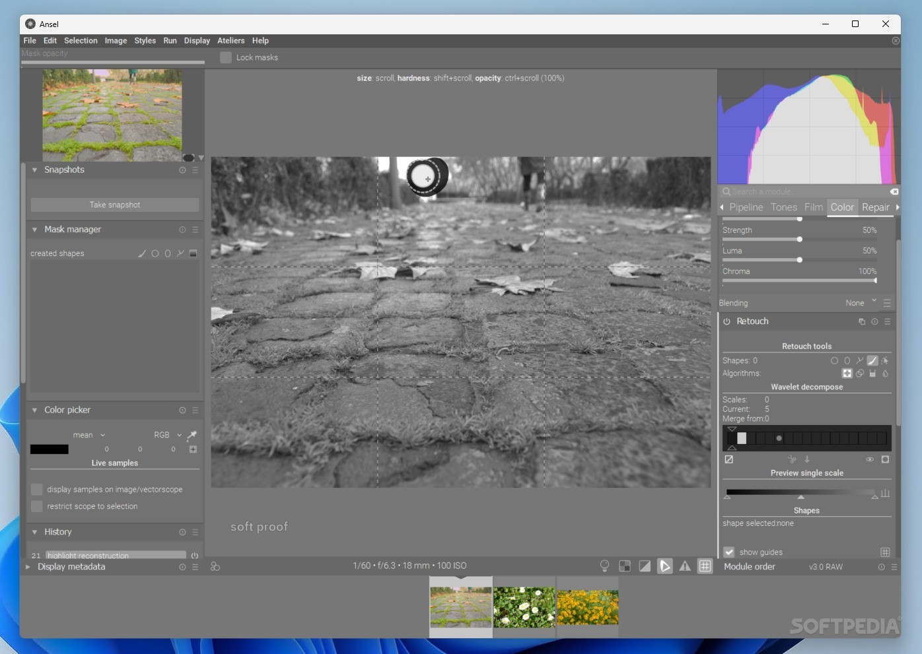The image size is (922, 654).
Task: Select the Retouch ellipse shape tool
Action: click(847, 360)
